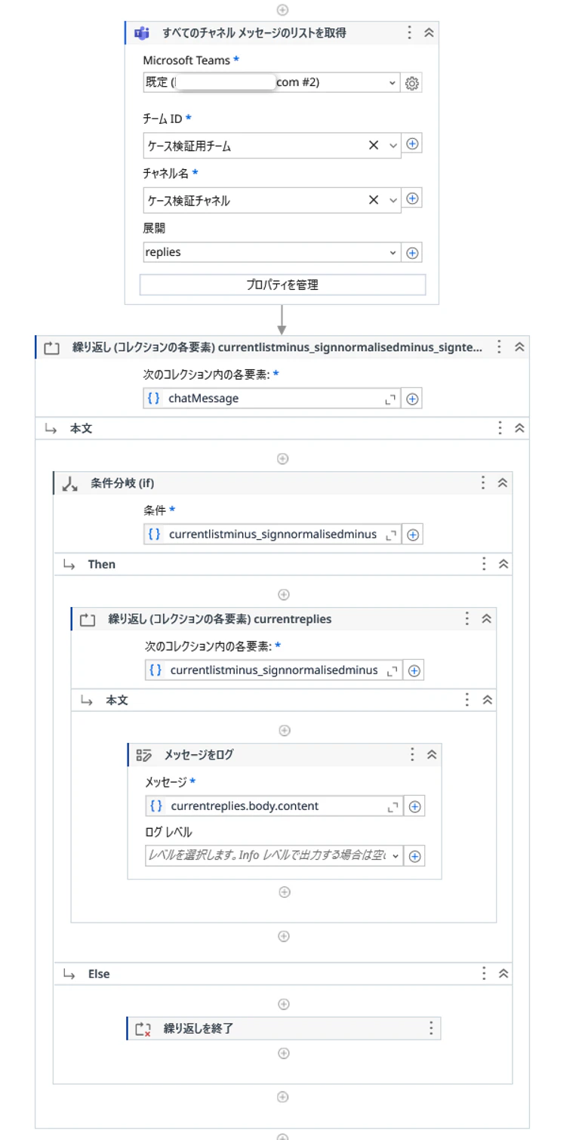This screenshot has width=585, height=1140.
Task: Collapse the outer For Each activity
Action: [x=519, y=347]
